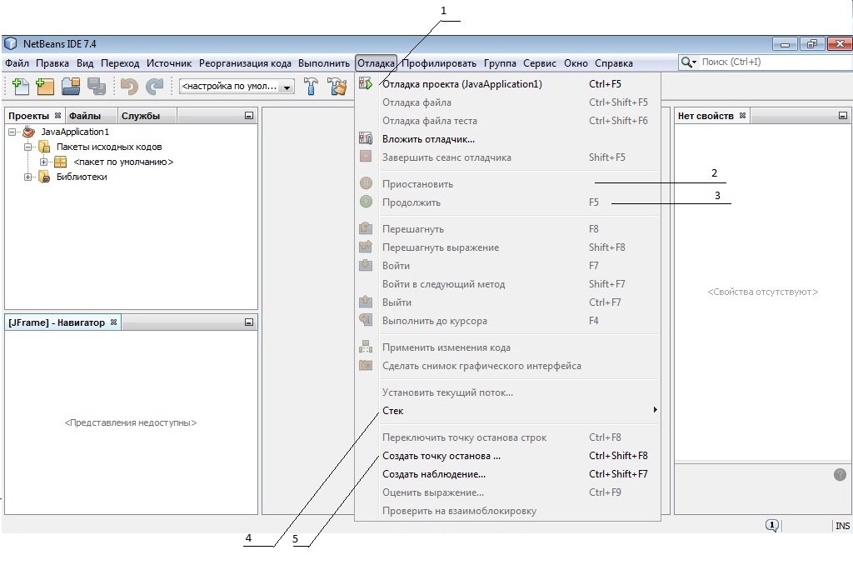Open the Правка menu
853x570 pixels.
tap(52, 63)
